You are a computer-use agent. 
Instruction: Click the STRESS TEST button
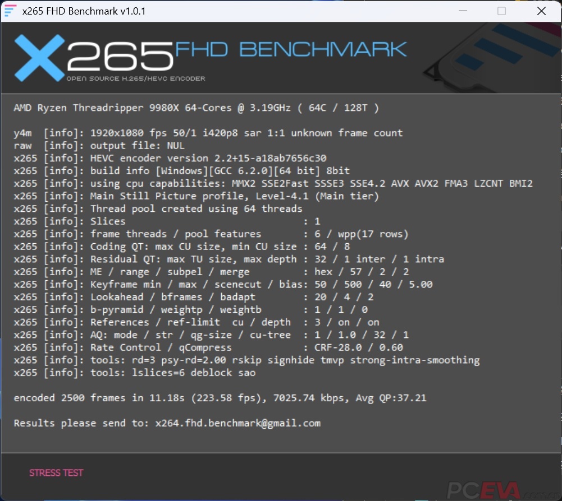click(56, 473)
